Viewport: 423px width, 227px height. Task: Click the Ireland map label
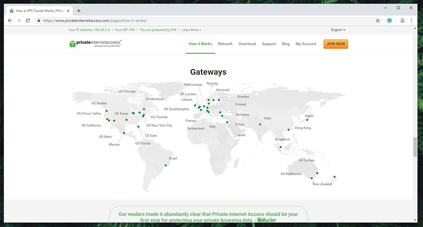(187, 100)
